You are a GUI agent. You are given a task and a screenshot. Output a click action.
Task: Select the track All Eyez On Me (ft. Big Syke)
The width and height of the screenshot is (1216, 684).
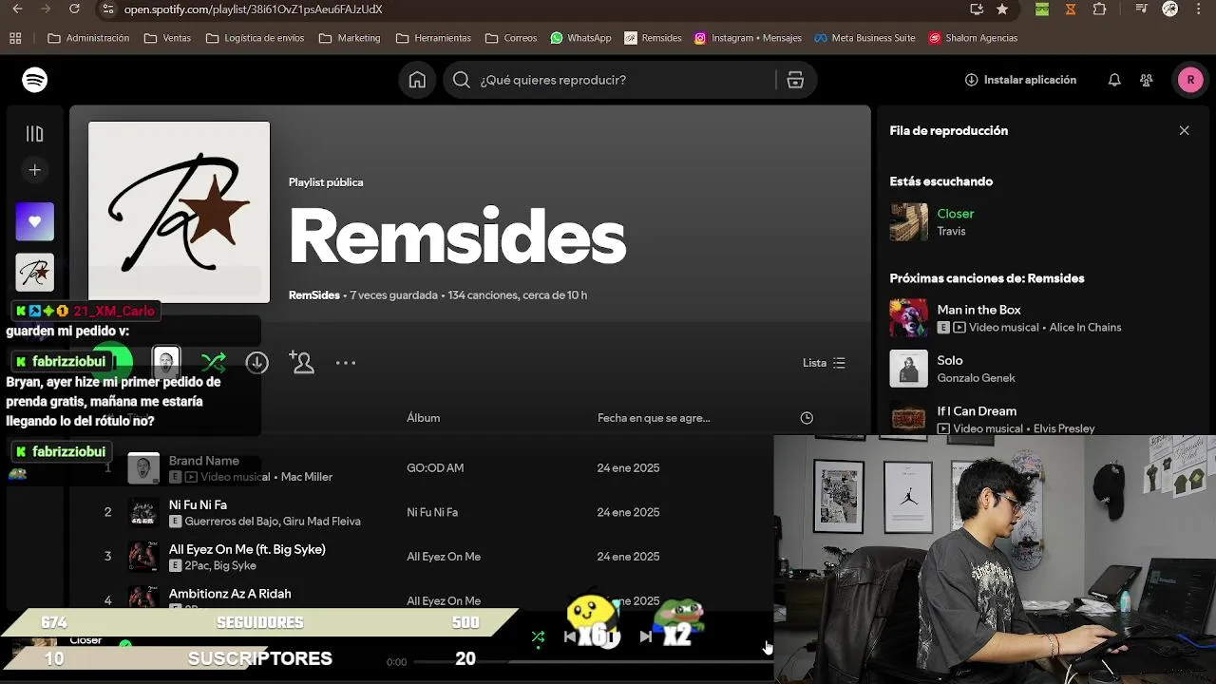(x=247, y=549)
